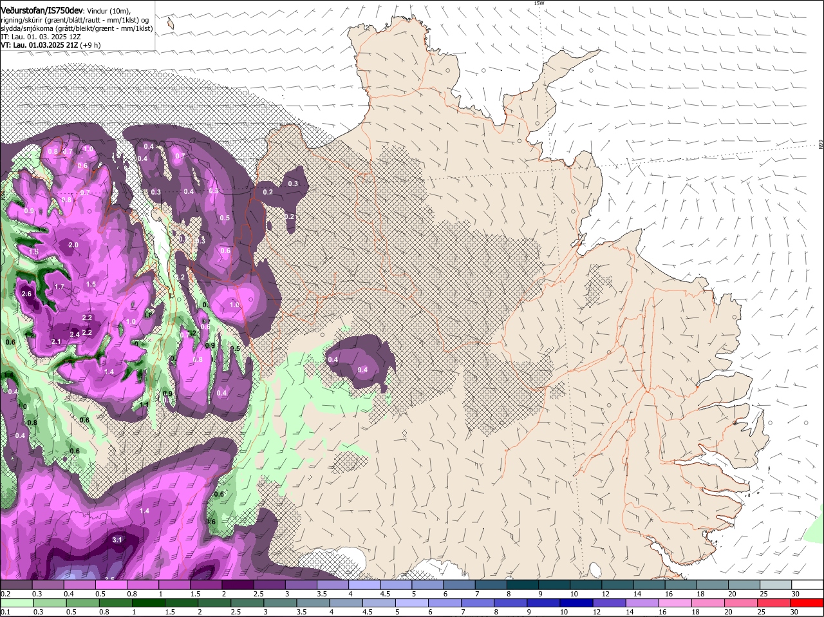This screenshot has width=824, height=617.
Task: Click the 3.1 precipitation value on the map
Action: tap(117, 540)
